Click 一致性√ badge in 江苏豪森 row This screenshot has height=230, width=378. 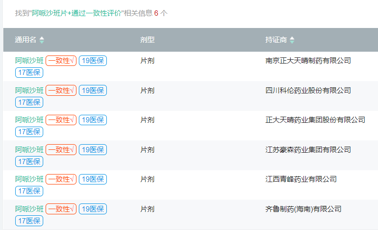pyautogui.click(x=61, y=150)
